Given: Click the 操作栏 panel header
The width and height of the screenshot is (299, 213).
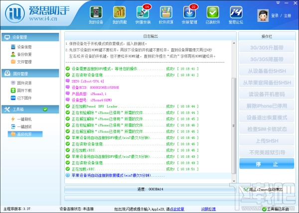Looking at the screenshot, I should click(267, 36).
